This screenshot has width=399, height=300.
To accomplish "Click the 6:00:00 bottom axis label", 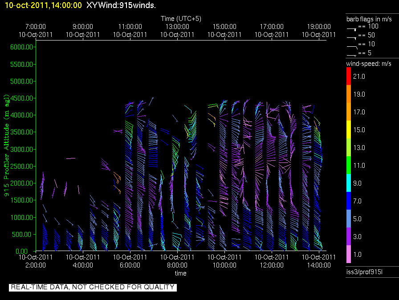I will [x=130, y=265].
